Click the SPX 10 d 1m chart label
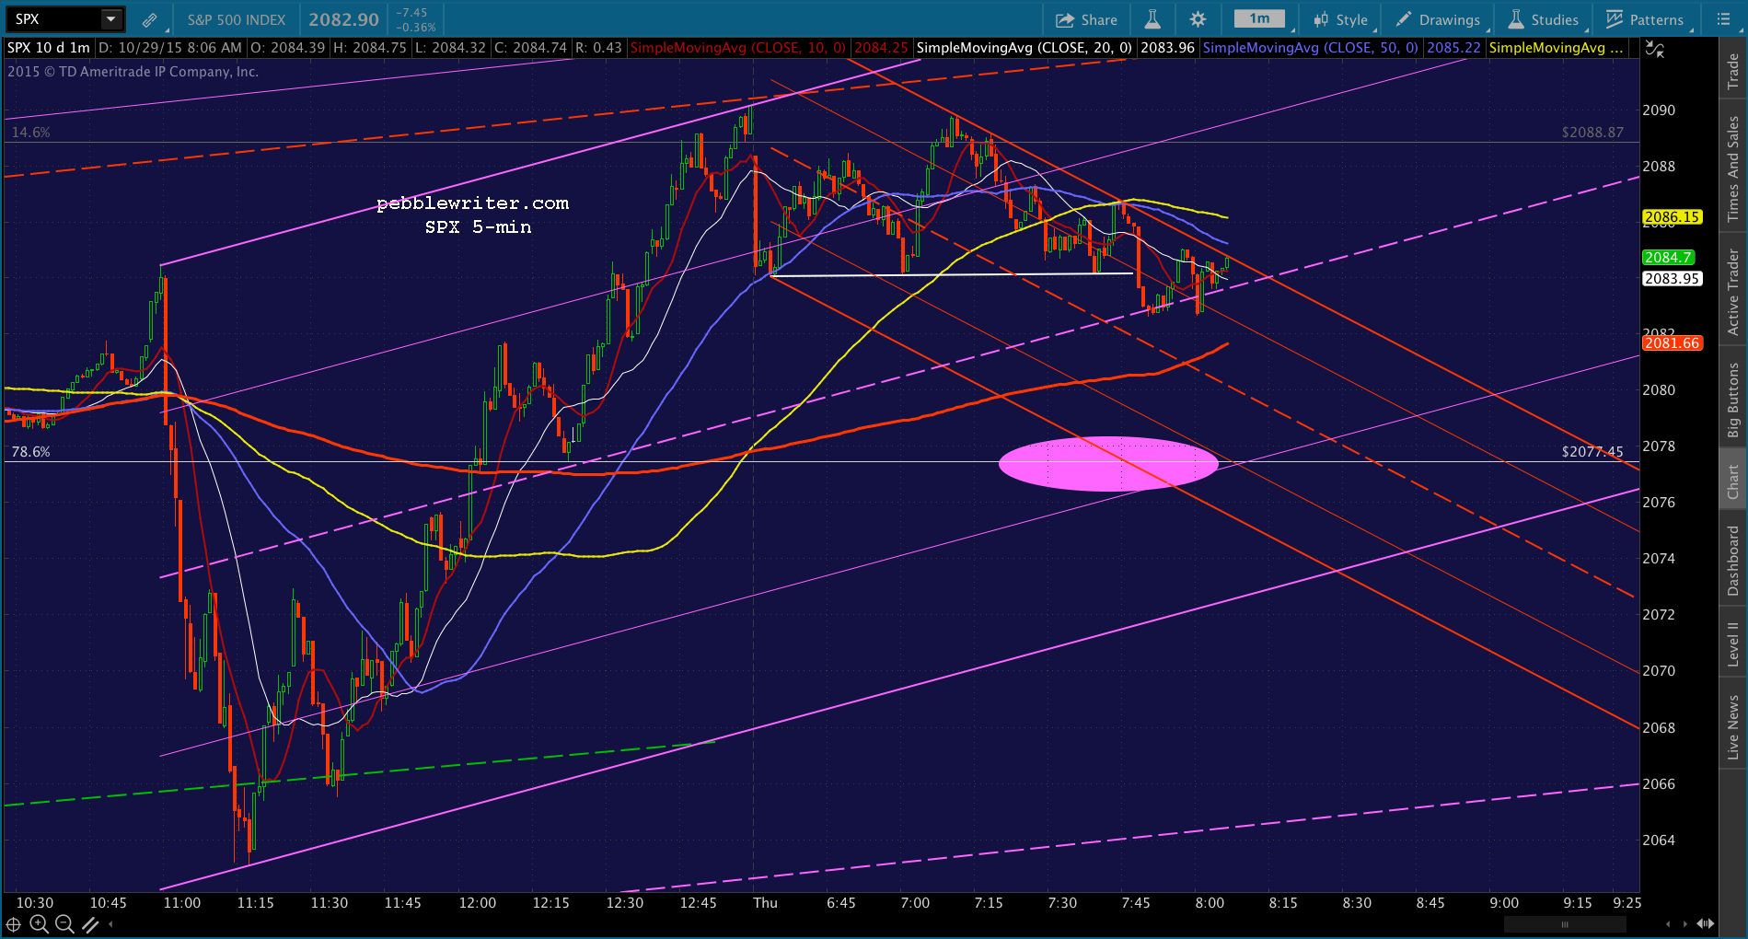Viewport: 1748px width, 939px height. click(49, 48)
